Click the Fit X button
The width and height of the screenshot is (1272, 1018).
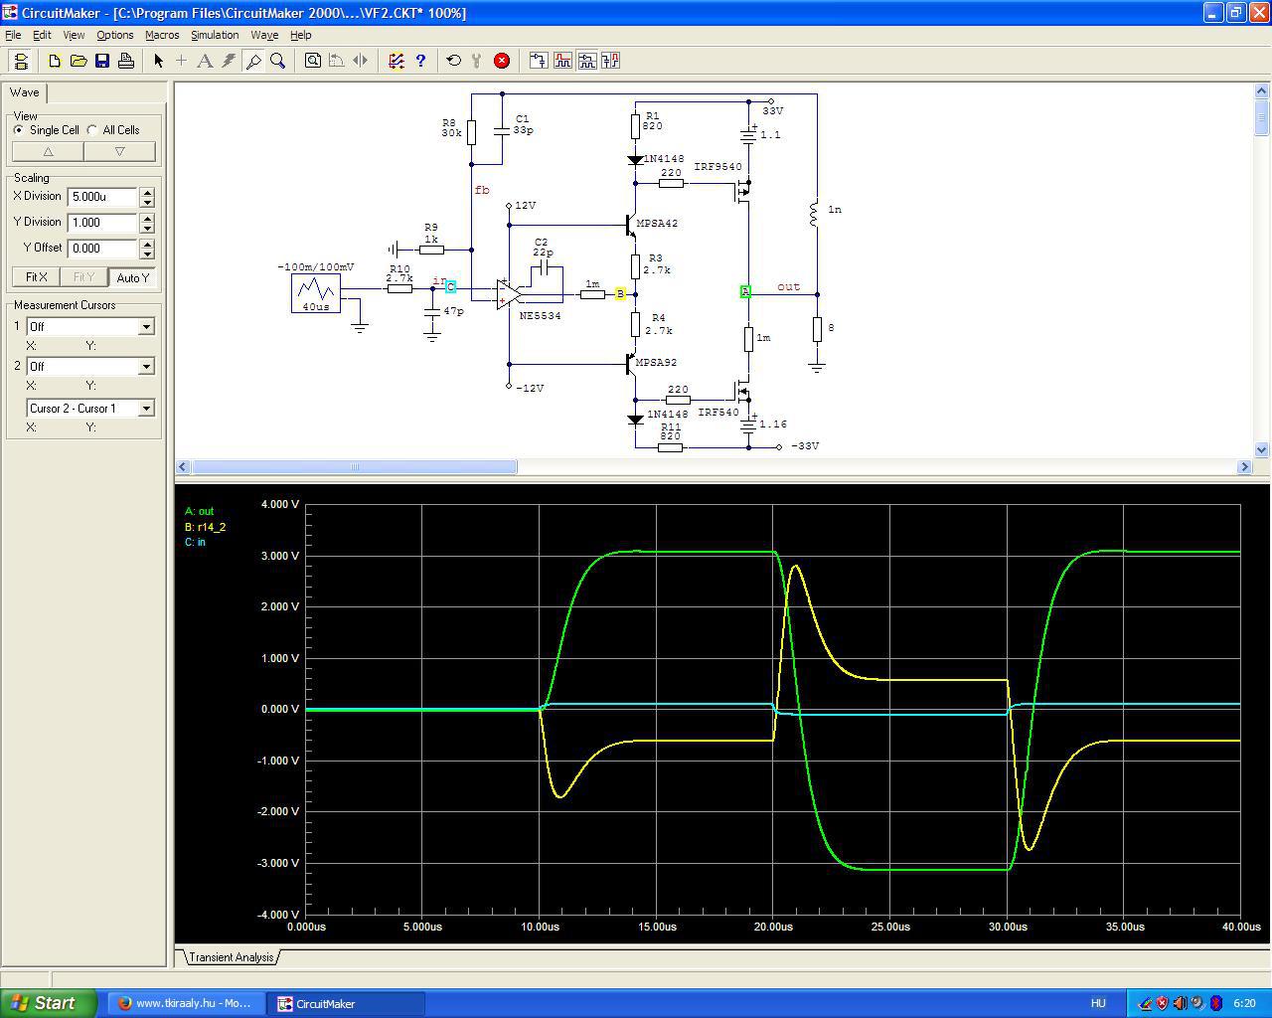37,277
